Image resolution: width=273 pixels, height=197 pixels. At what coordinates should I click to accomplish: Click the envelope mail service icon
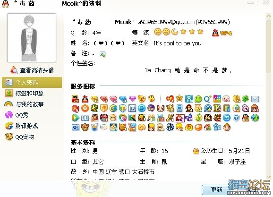tap(255, 99)
